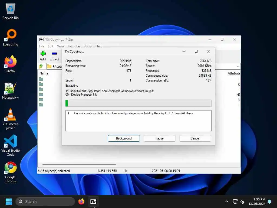Screen dimensions: 277x208
Task: Open the Edit menu in 7-Zip
Action: (x=51, y=46)
